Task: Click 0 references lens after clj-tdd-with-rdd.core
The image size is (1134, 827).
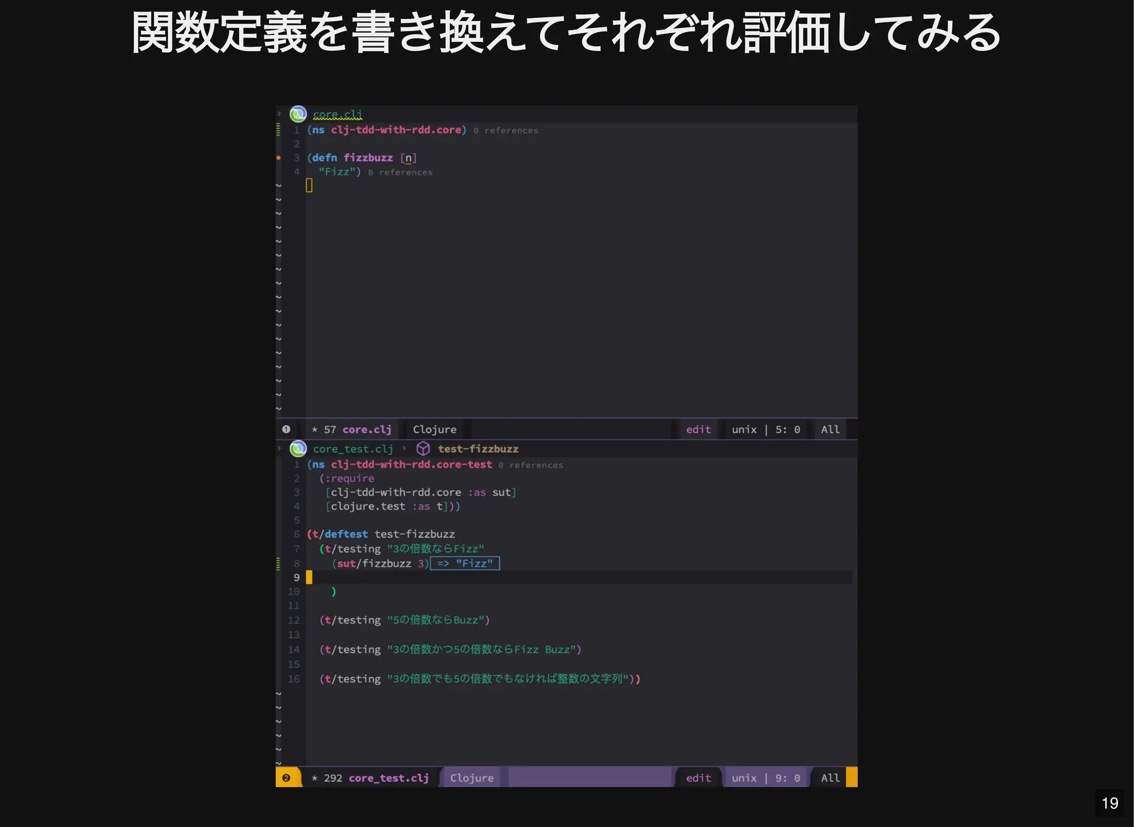Action: point(506,131)
